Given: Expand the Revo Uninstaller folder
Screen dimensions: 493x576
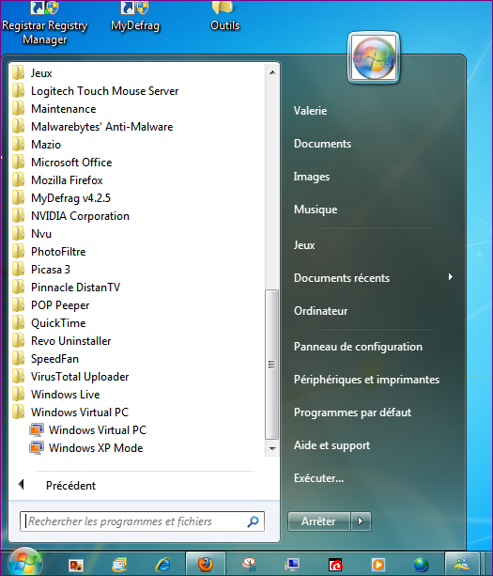Looking at the screenshot, I should (61, 341).
